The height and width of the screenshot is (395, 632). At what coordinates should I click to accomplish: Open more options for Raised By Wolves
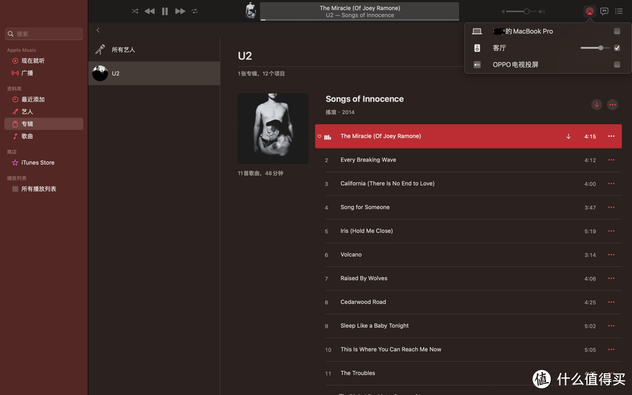pos(611,279)
